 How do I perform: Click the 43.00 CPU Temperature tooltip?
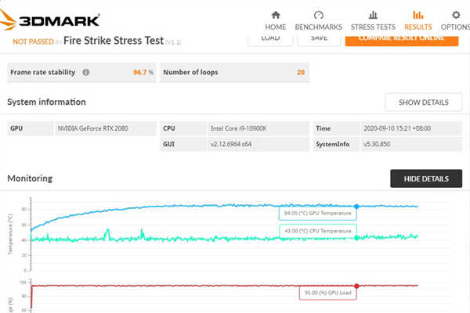coord(318,231)
